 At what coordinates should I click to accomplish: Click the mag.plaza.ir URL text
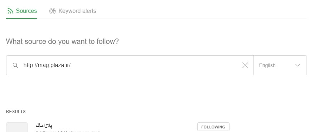click(x=47, y=65)
